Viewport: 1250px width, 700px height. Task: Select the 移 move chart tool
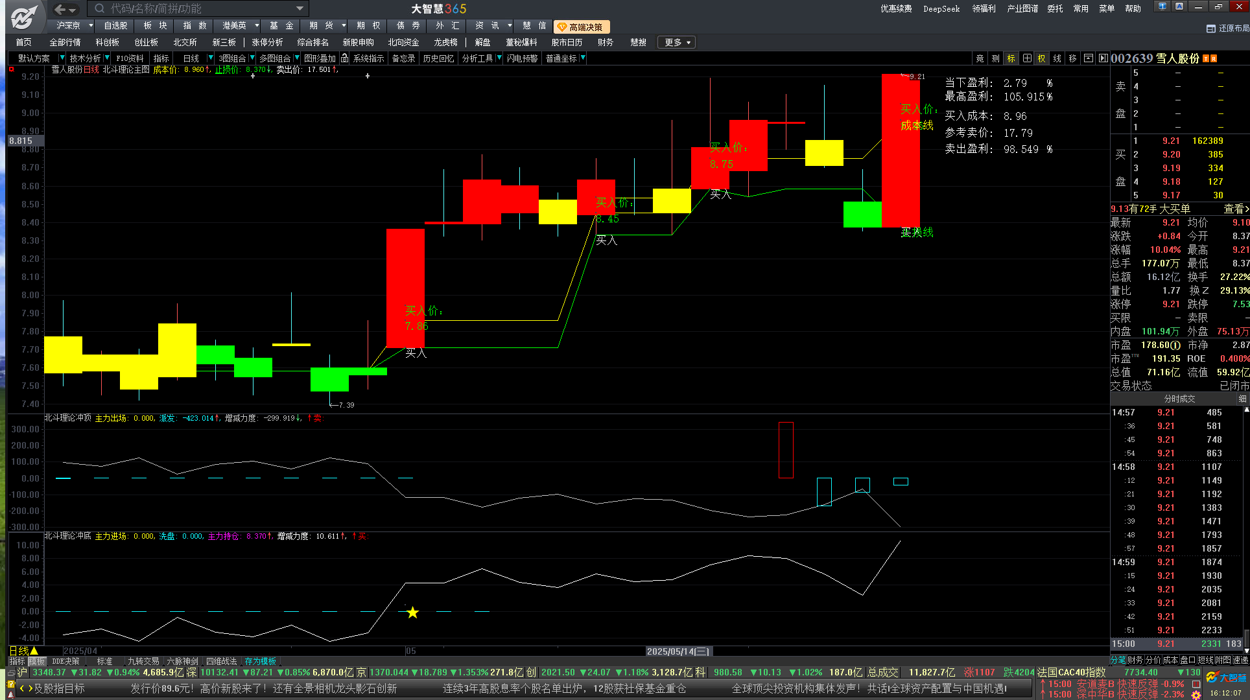click(x=1073, y=58)
